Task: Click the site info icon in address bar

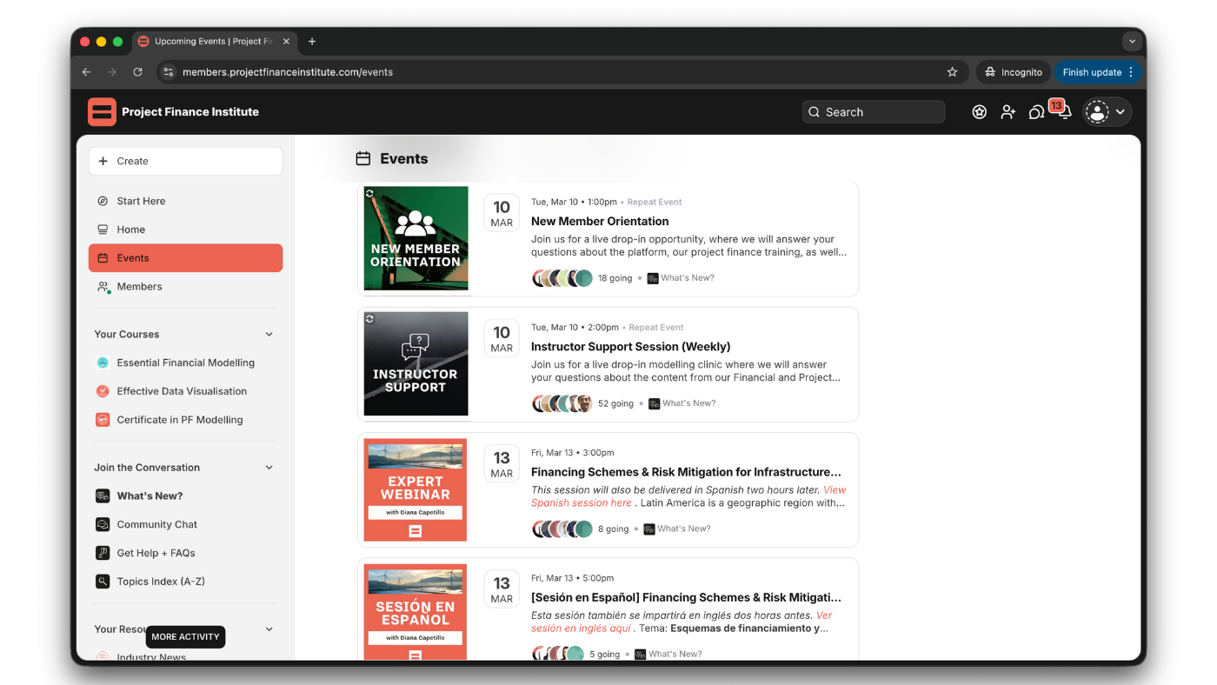Action: [169, 72]
